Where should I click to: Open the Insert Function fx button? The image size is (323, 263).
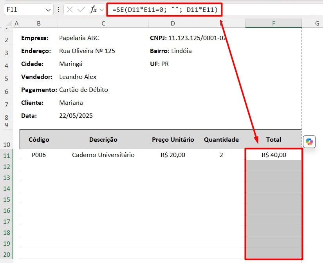click(x=93, y=9)
